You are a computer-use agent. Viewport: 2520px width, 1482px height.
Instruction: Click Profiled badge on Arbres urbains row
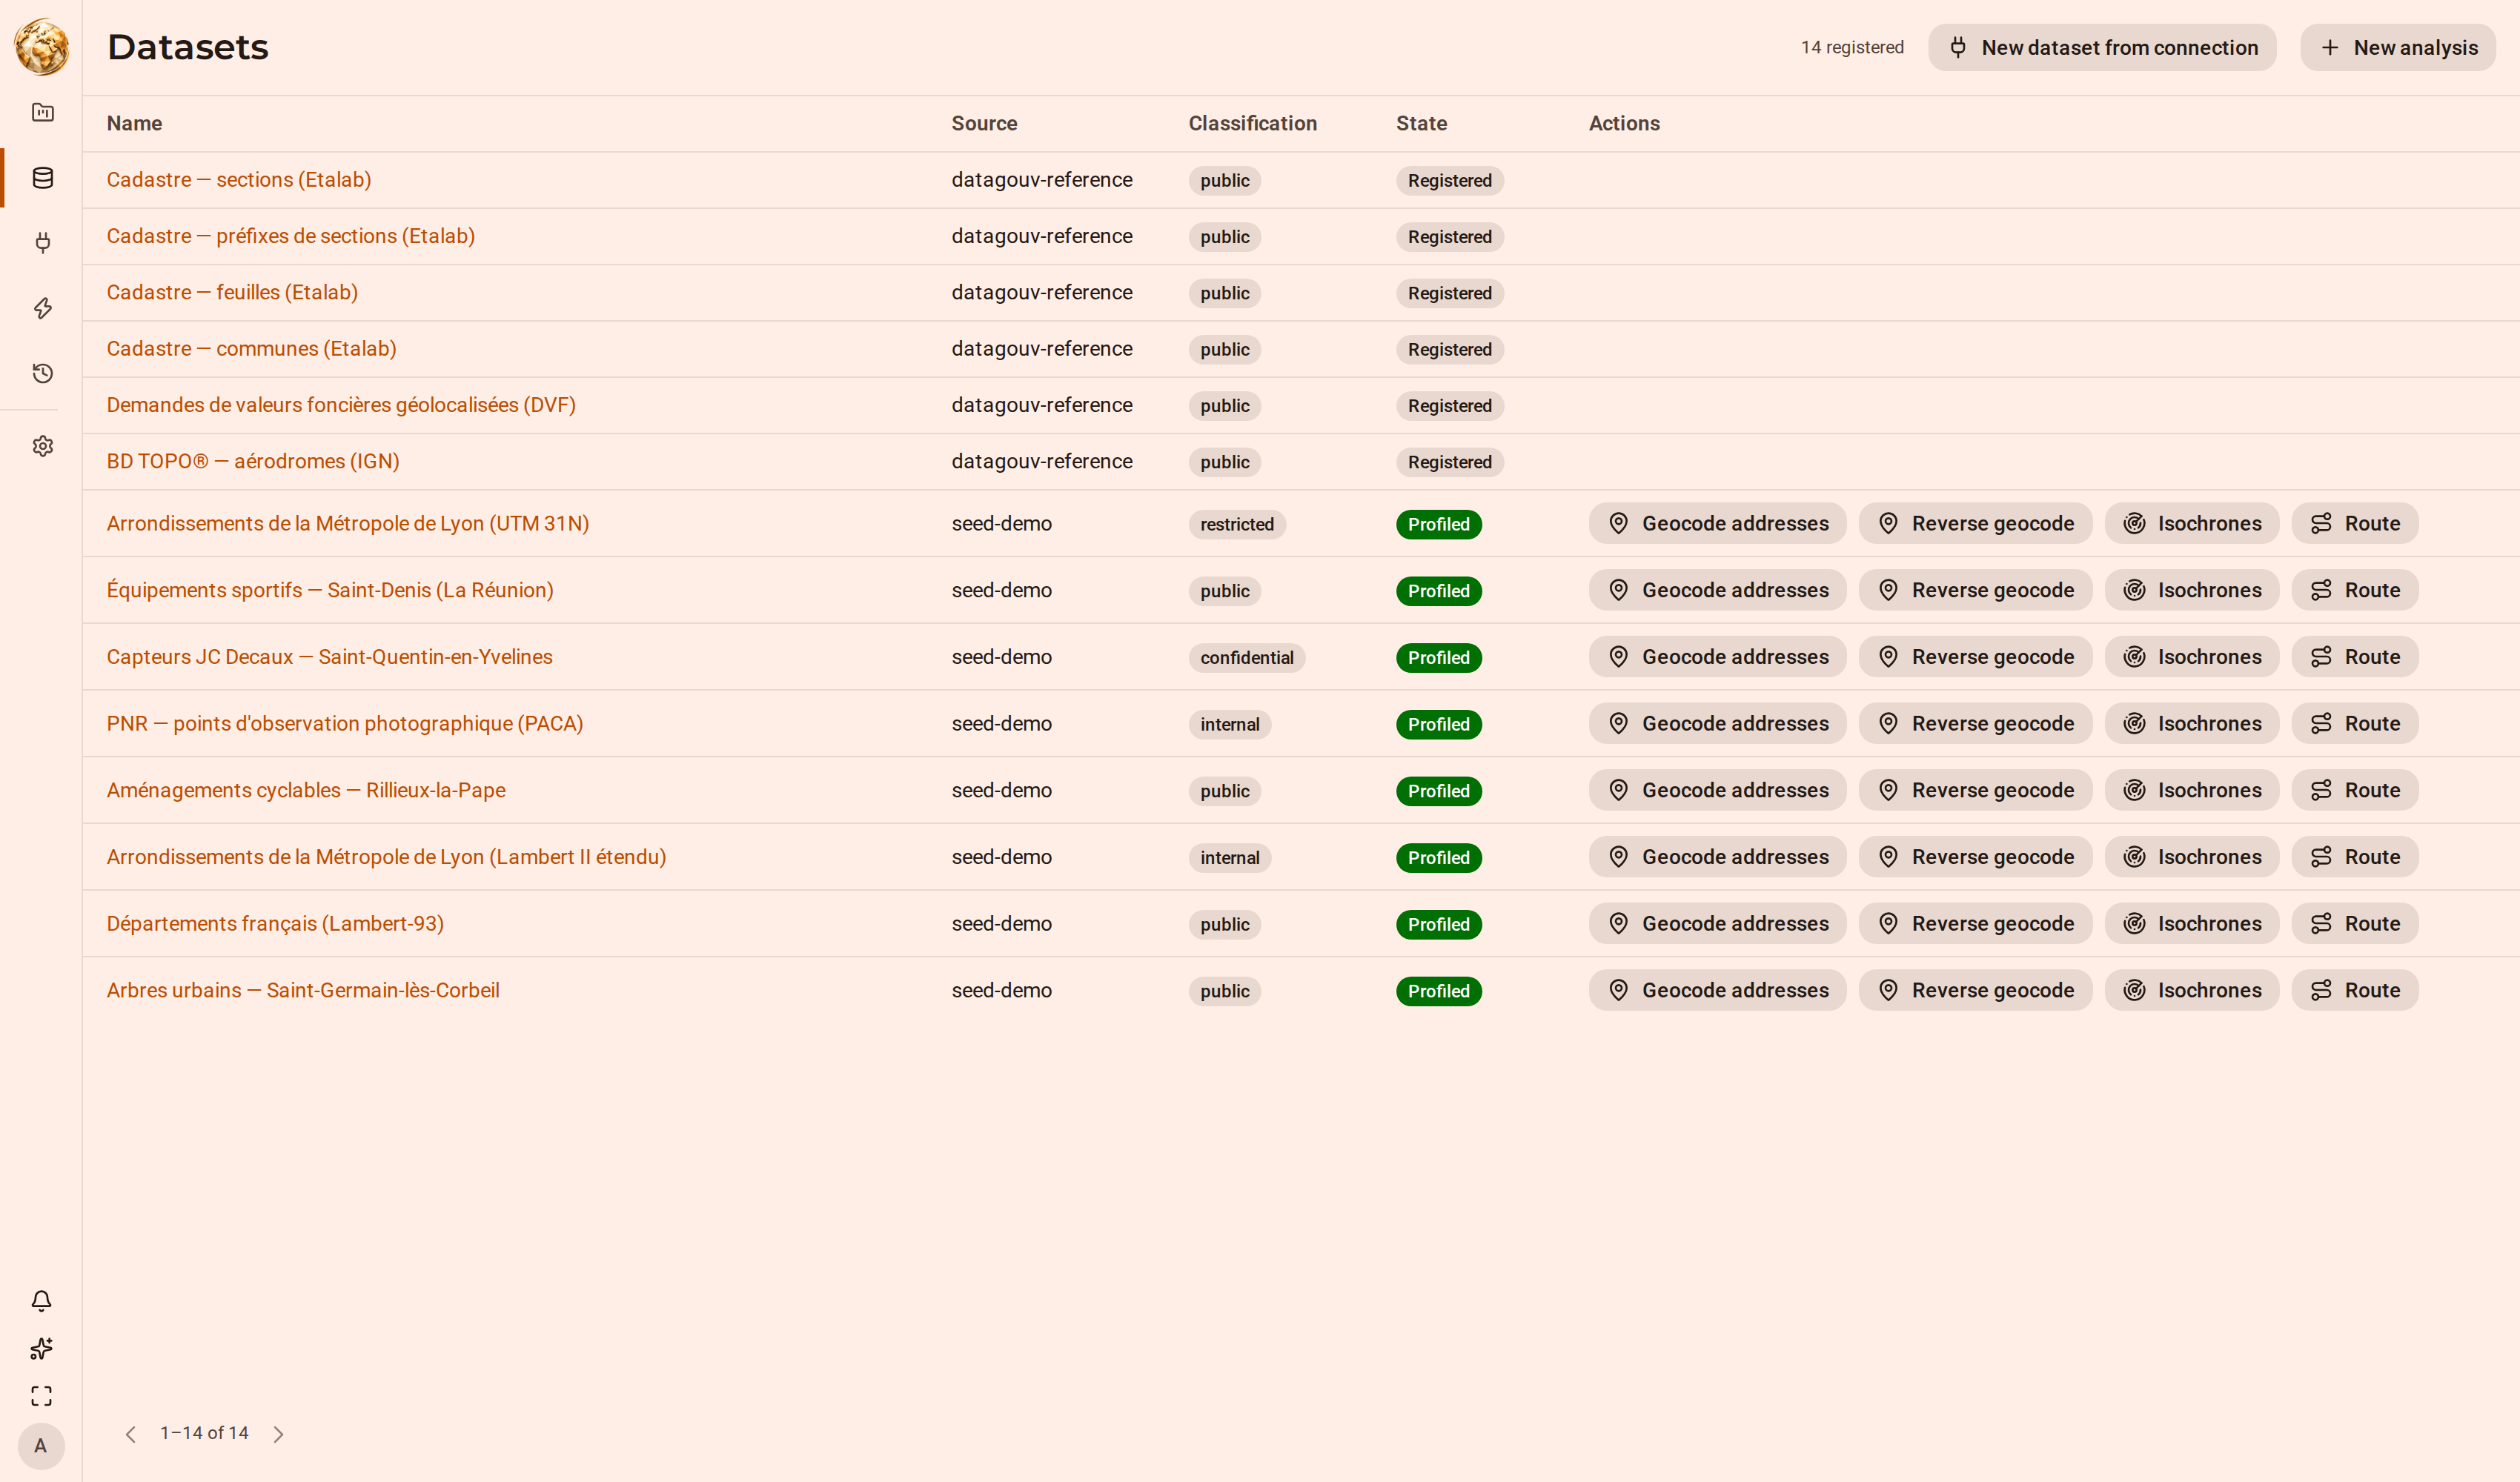pos(1438,991)
